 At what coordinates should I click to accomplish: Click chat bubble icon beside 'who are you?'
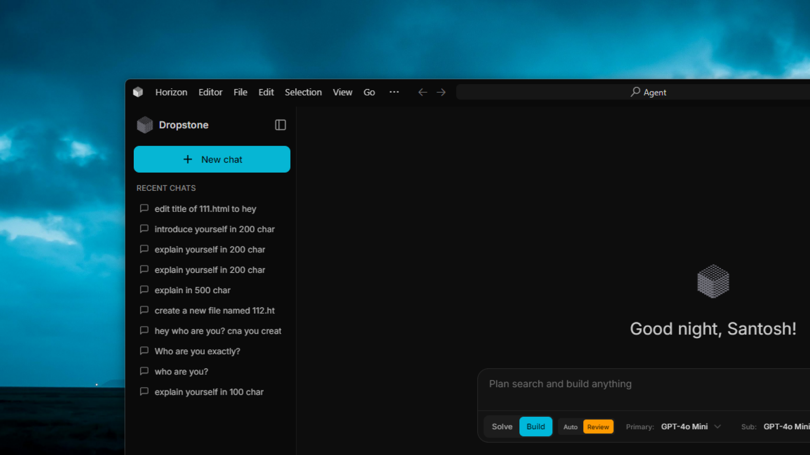pos(144,371)
